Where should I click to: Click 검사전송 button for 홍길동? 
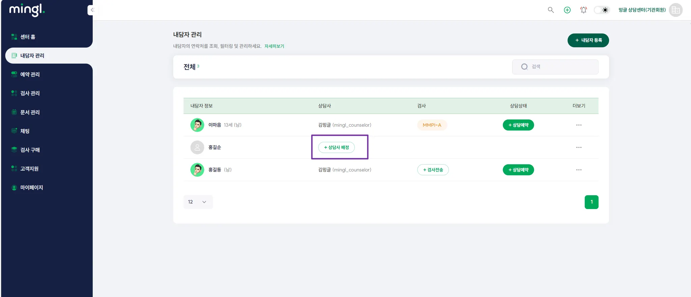point(433,170)
